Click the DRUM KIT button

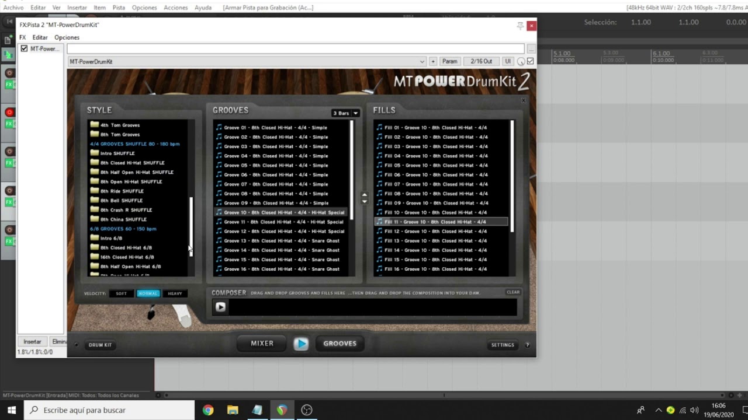100,345
